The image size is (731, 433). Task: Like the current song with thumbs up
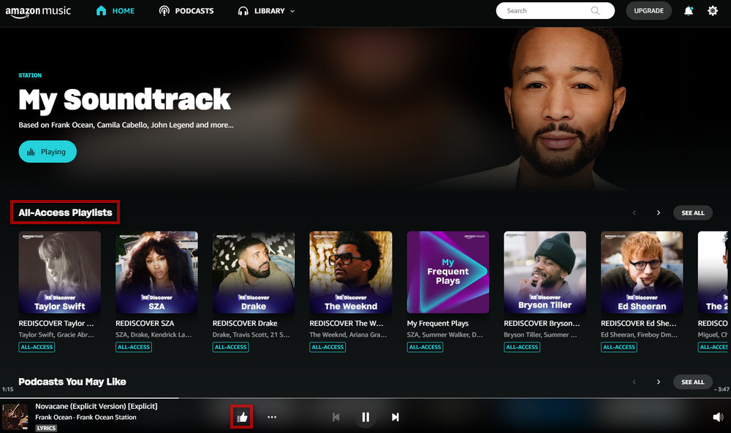pos(242,417)
